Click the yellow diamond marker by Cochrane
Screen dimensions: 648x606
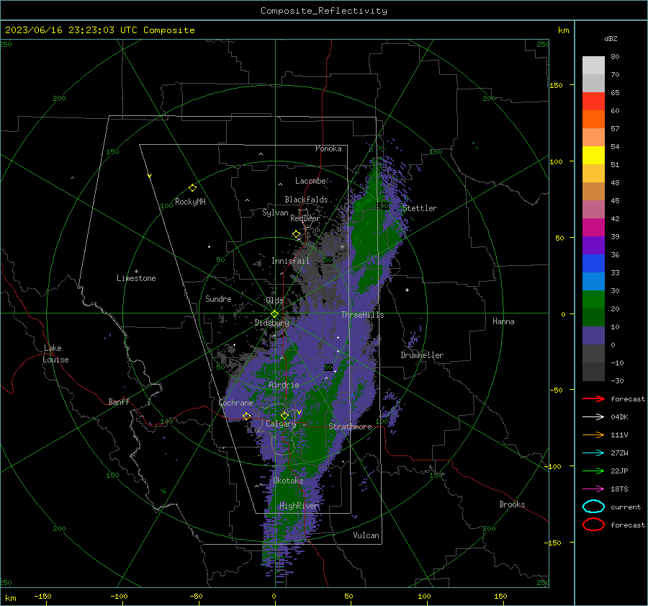246,416
